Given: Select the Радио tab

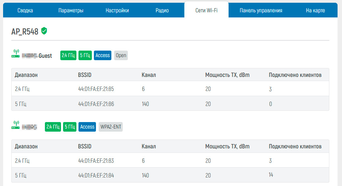Looking at the screenshot, I should 162,10.
